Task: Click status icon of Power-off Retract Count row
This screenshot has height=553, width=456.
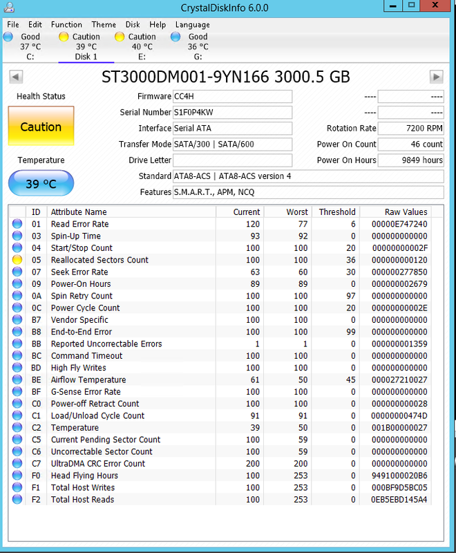Action: pos(17,404)
